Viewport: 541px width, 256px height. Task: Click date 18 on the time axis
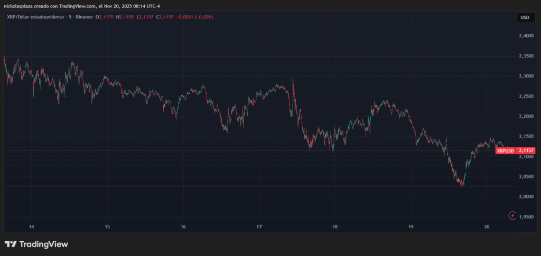click(x=335, y=227)
